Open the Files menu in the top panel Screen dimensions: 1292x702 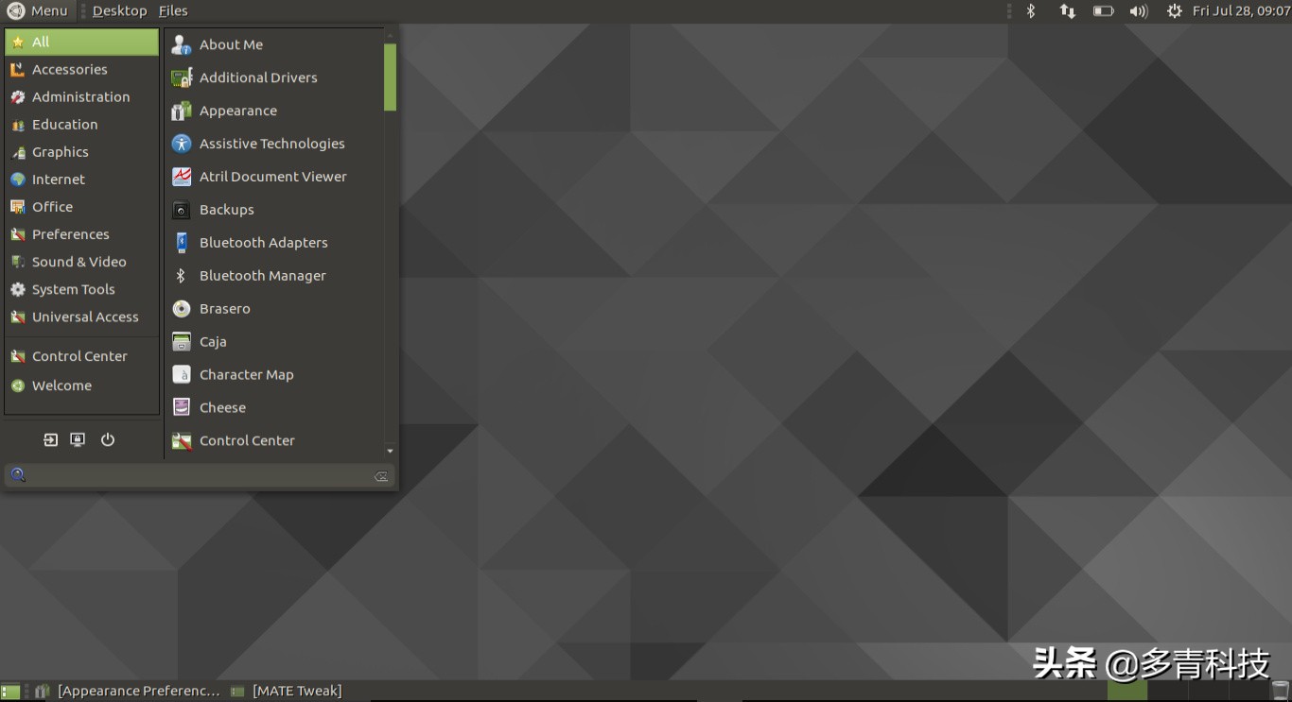[173, 11]
